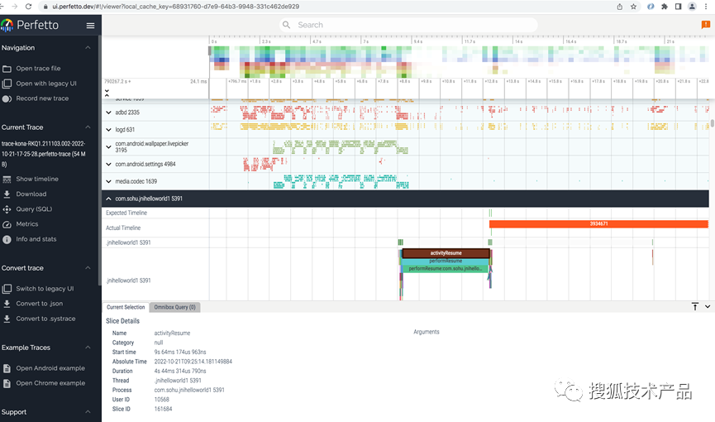Collapse the Convert trace section
Image resolution: width=715 pixels, height=422 pixels.
(x=88, y=267)
